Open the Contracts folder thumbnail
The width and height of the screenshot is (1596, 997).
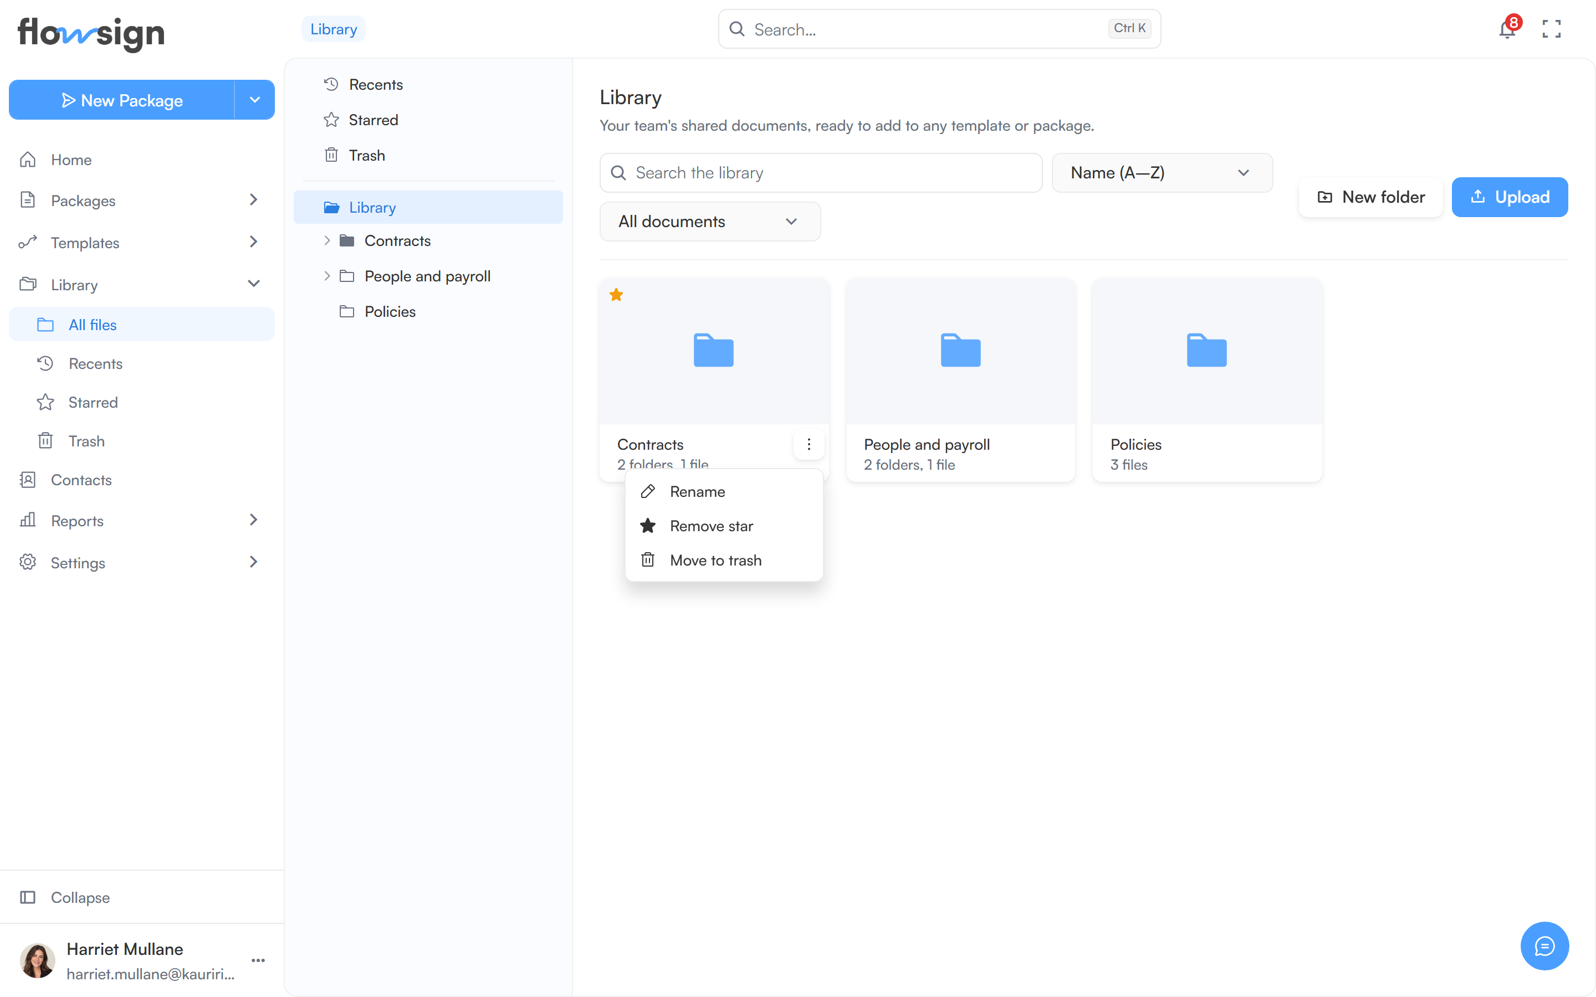(x=714, y=351)
